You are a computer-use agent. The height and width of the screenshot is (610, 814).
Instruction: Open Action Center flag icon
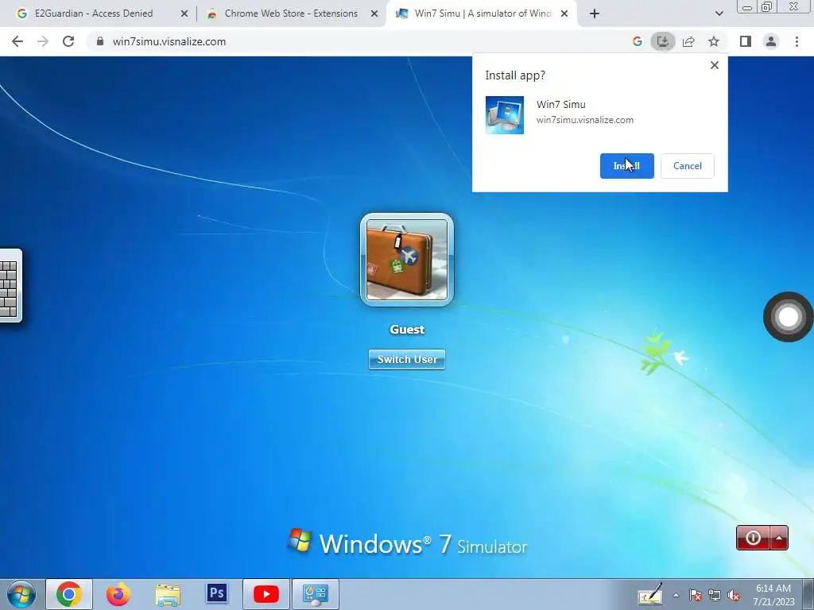695,596
